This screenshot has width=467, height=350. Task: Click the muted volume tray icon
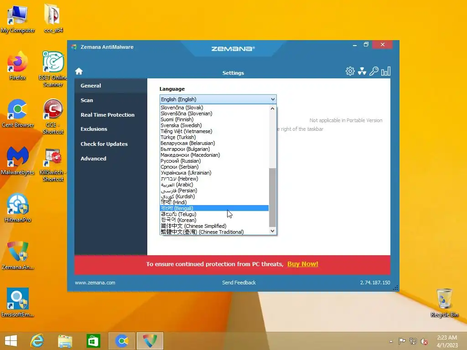pos(424,341)
